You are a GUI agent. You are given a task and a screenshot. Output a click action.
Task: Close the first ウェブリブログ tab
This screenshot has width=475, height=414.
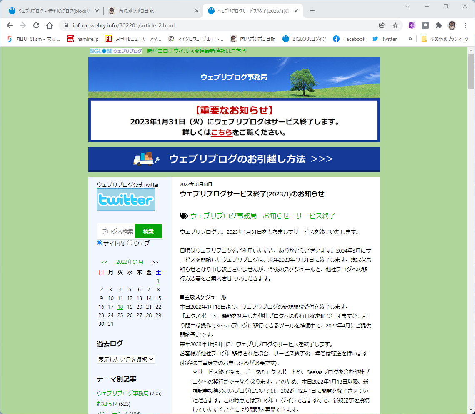click(97, 11)
